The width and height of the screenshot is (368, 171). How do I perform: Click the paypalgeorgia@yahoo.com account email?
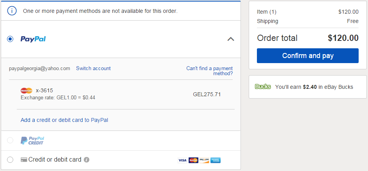click(39, 68)
